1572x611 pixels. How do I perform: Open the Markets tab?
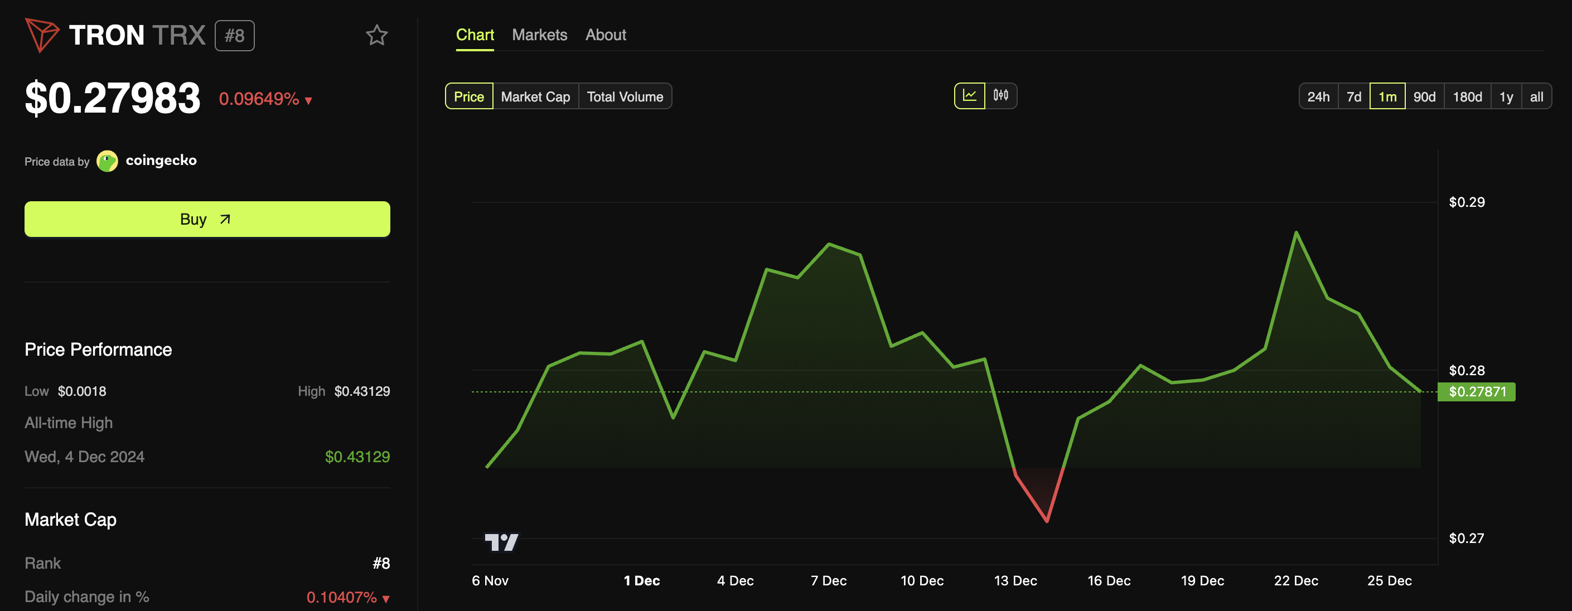(x=539, y=35)
